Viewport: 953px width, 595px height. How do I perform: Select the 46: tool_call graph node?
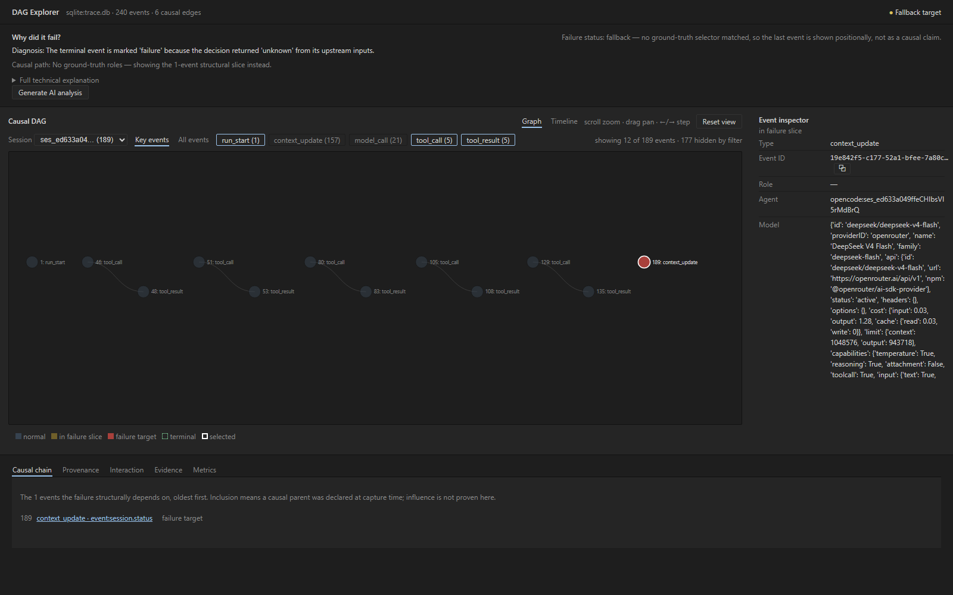[x=88, y=262]
